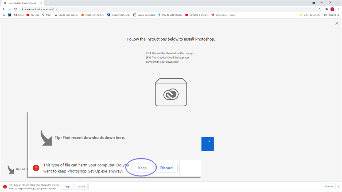342x192 pixels.
Task: Open the Maps bookmark
Action: pyautogui.click(x=47, y=15)
